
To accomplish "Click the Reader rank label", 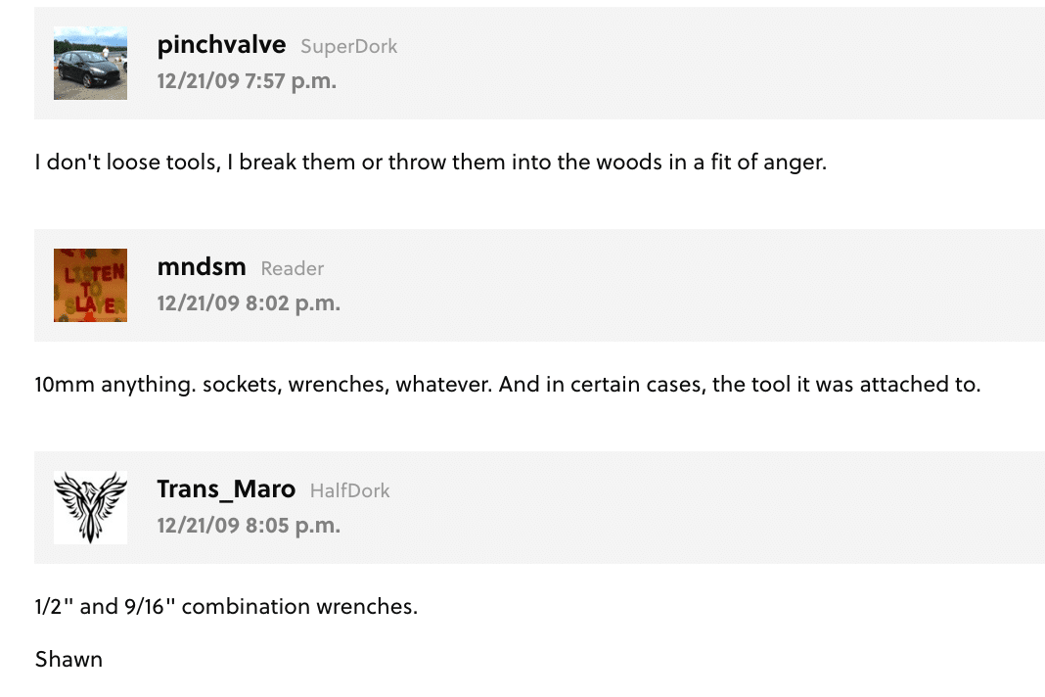I will click(x=292, y=269).
